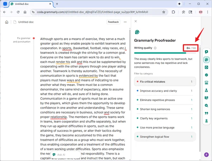212x161 pixels.
Task: Open the document more options ellipsis
Action: [125, 22]
